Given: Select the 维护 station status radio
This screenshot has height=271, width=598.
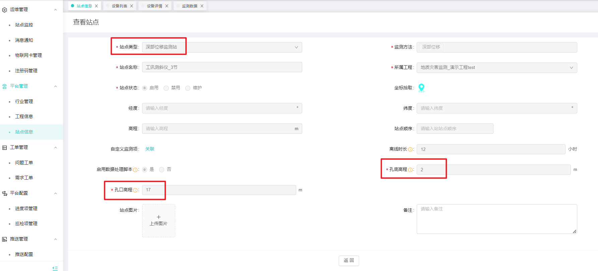Looking at the screenshot, I should point(188,88).
